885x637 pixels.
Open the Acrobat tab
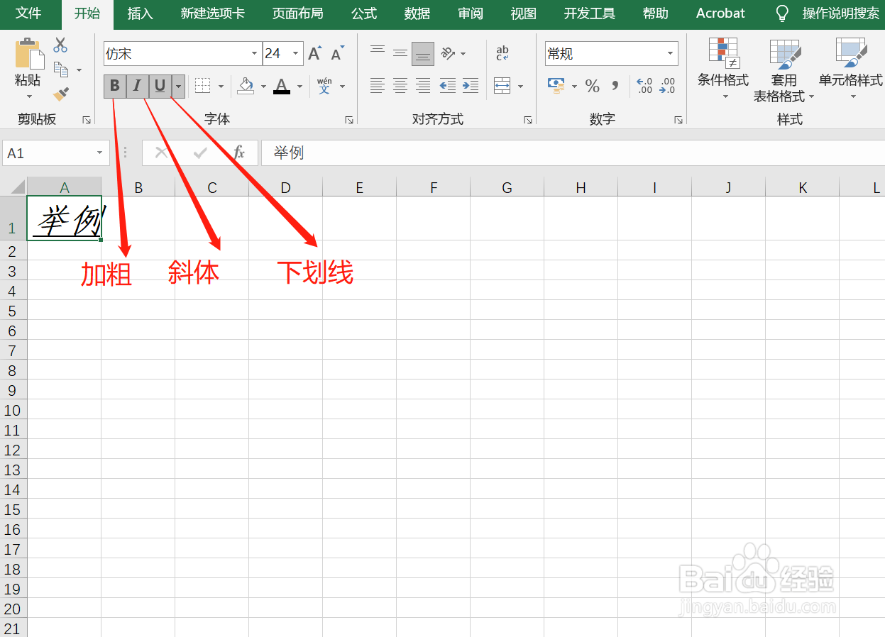[720, 13]
